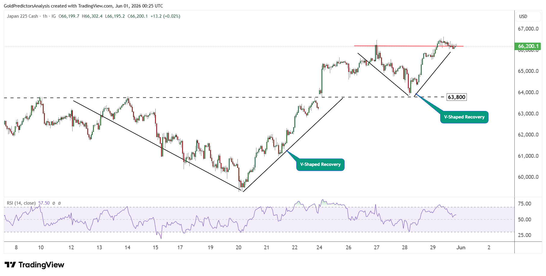Click the RSI (14, close) indicator label
This screenshot has width=546, height=276.
[21, 203]
